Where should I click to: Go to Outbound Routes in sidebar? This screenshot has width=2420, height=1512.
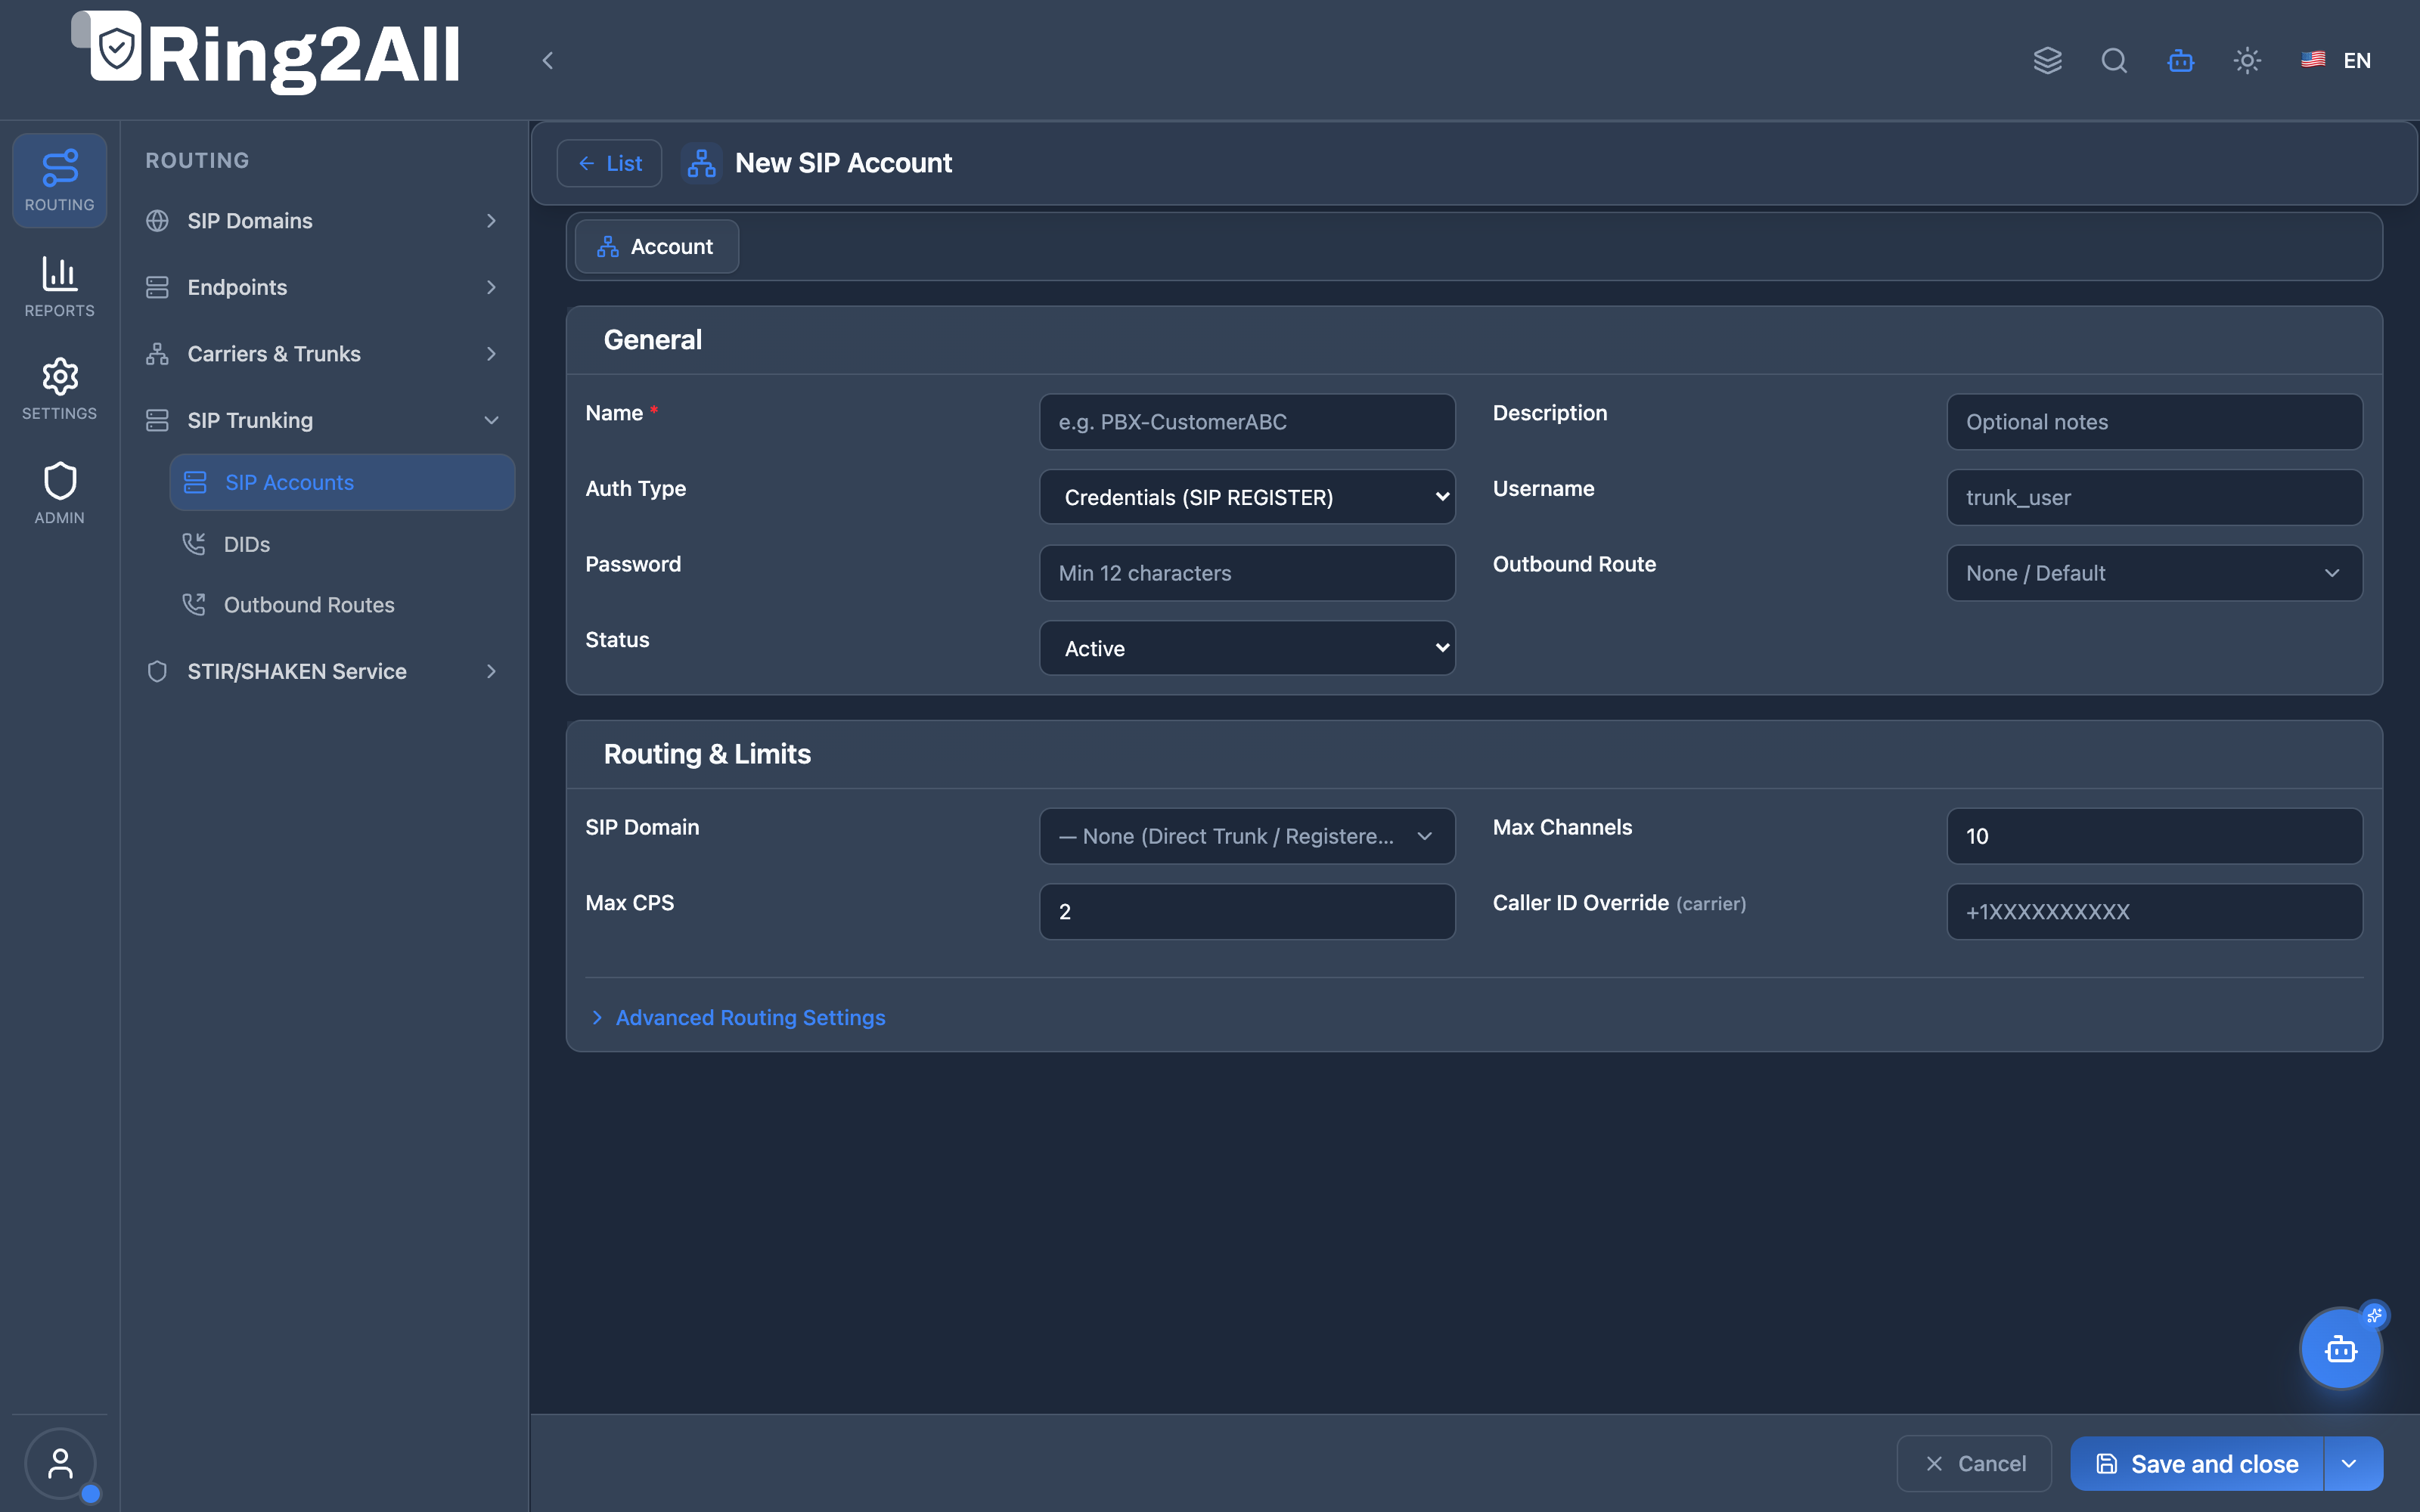[342, 605]
